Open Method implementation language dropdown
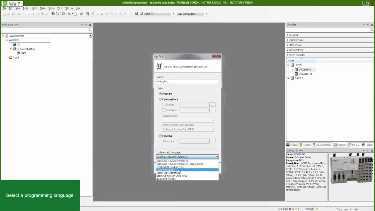375x211 pixels. 213,129
